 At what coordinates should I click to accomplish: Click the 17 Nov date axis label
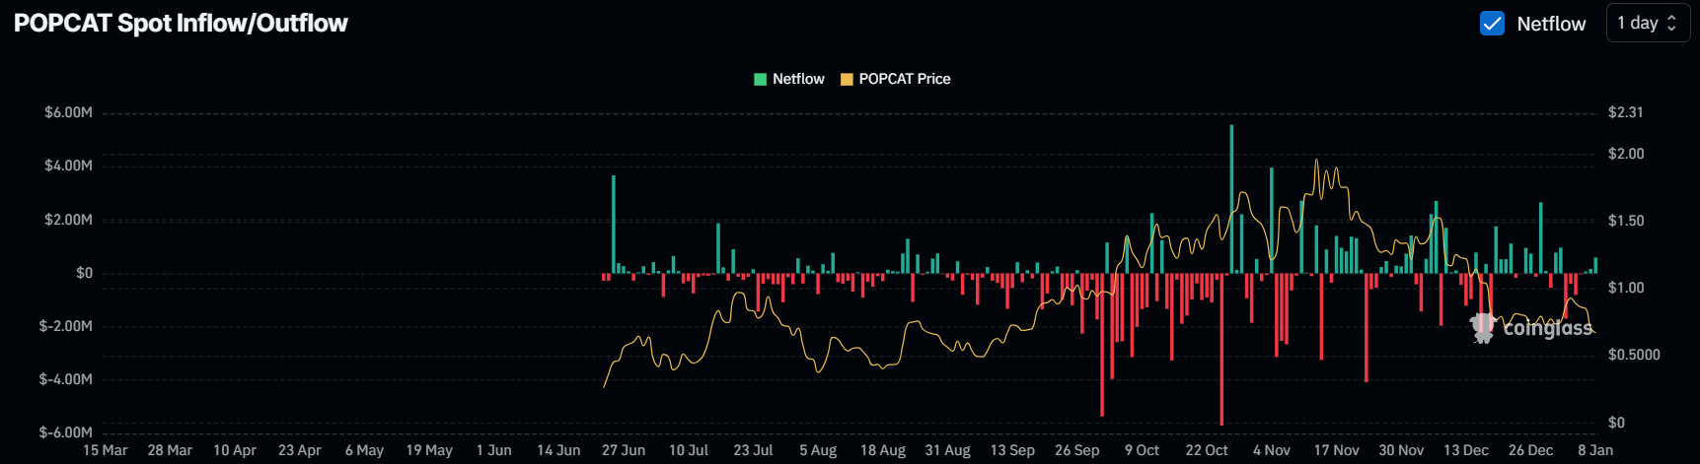click(1336, 450)
